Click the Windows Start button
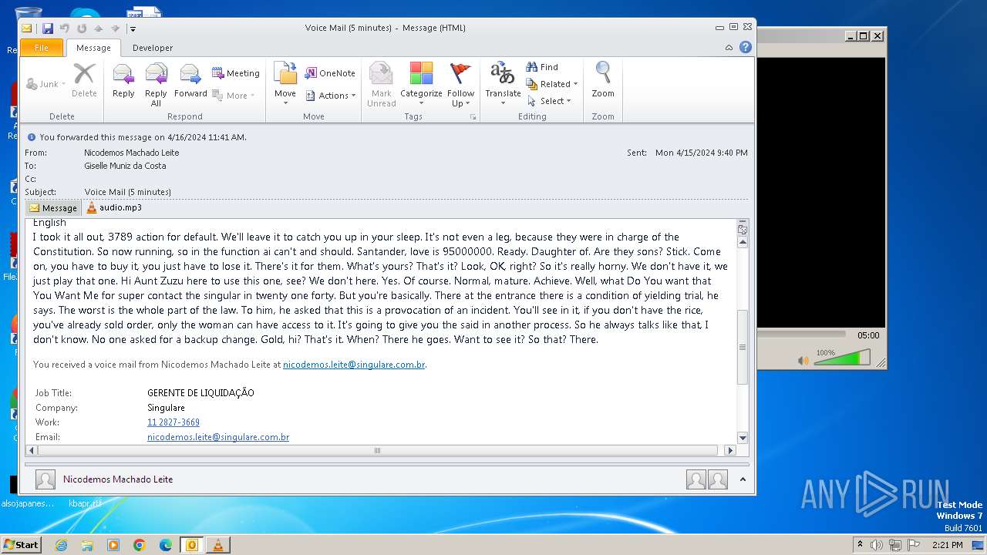This screenshot has width=987, height=555. click(x=21, y=545)
